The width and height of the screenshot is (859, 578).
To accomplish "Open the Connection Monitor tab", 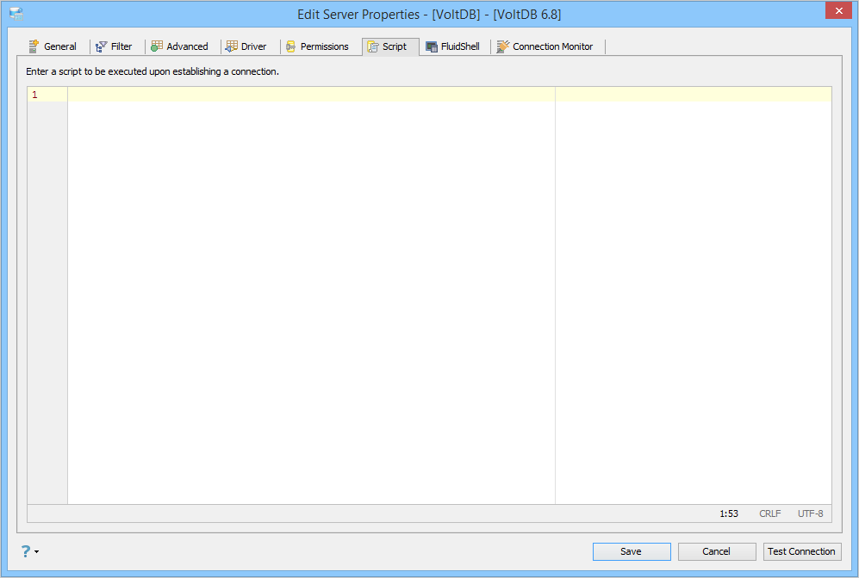I will coord(545,46).
